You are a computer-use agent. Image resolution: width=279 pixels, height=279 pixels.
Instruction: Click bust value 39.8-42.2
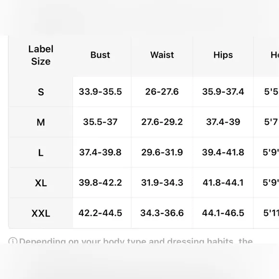(x=100, y=183)
